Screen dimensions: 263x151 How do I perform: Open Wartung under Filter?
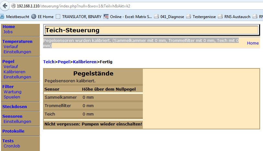point(12,92)
